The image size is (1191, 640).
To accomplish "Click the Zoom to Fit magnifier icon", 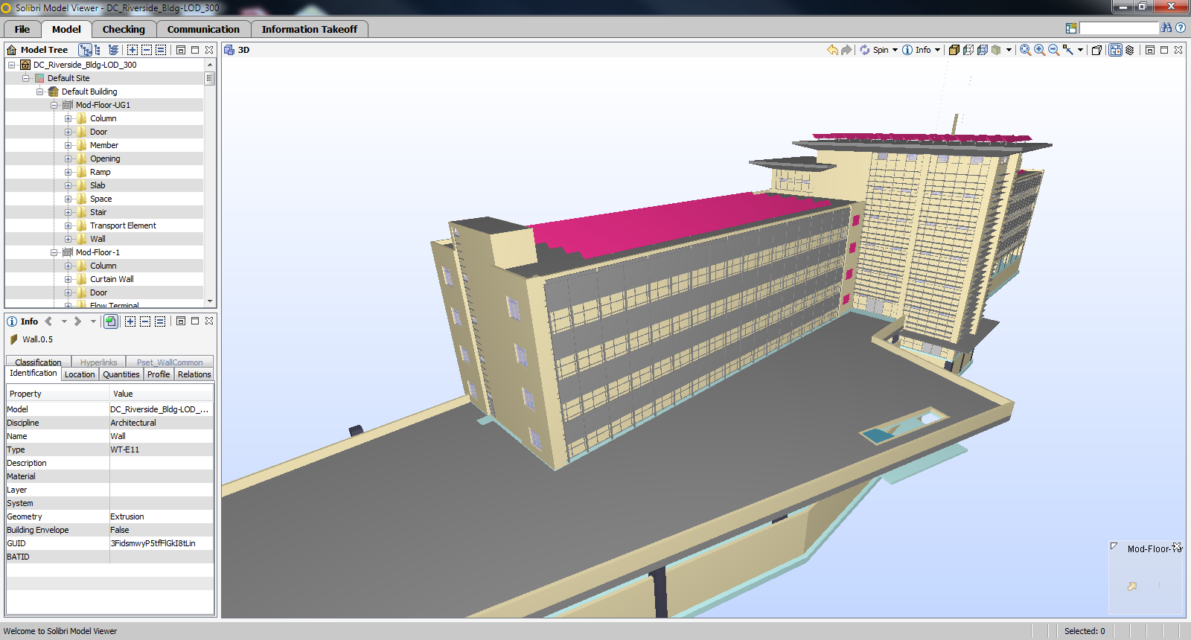I will pyautogui.click(x=1025, y=50).
